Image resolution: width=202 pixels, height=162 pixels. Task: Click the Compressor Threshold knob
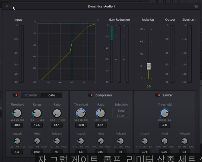[x=81, y=113]
